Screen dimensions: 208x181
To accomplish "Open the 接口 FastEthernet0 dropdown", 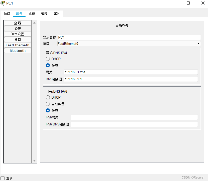I will tap(129, 44).
